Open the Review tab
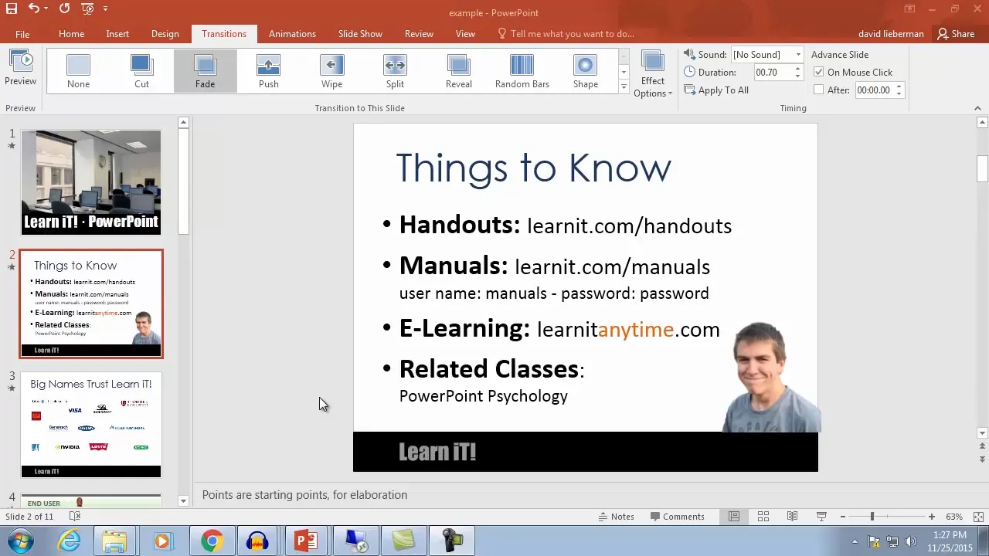The width and height of the screenshot is (989, 556). point(419,34)
